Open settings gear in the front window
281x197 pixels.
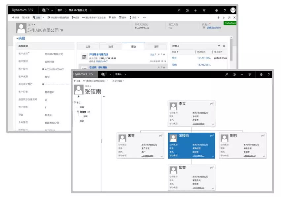pos(261,75)
